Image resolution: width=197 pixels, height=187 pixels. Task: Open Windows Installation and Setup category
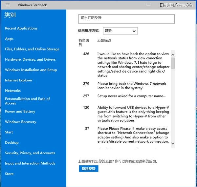(x=31, y=70)
